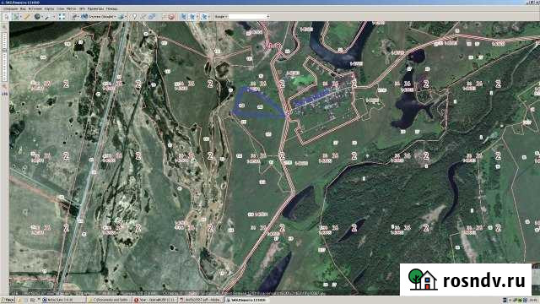The width and height of the screenshot is (540, 304).
Task: Open the selection operations tool dropdown arrow
Action: coord(20,17)
